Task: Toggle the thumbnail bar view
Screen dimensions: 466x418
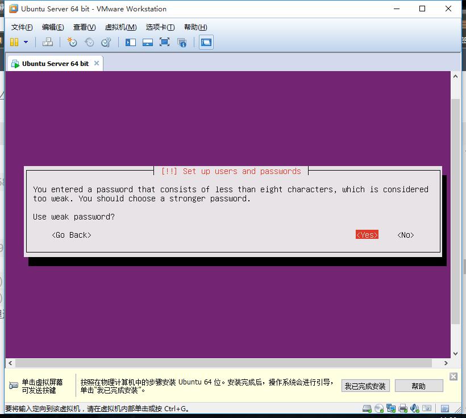Action: click(x=147, y=42)
